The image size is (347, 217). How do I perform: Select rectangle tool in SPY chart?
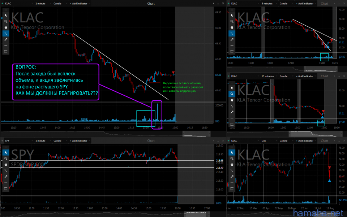6,189
